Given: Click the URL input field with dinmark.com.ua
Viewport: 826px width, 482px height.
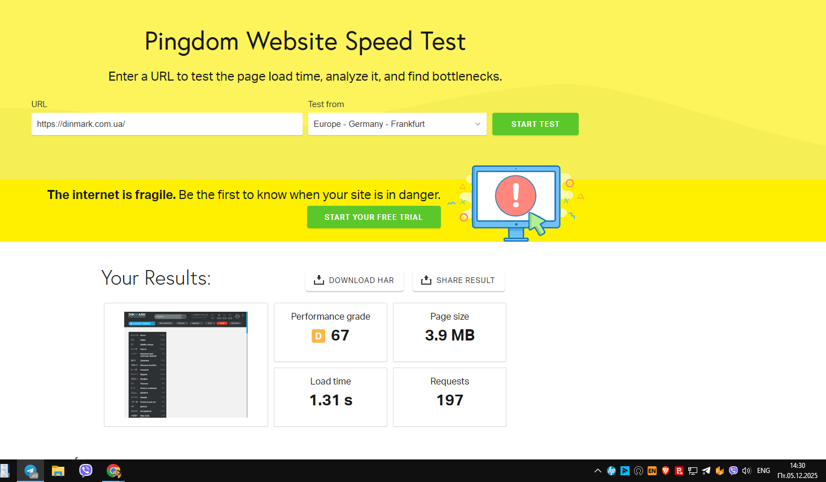Looking at the screenshot, I should (167, 124).
